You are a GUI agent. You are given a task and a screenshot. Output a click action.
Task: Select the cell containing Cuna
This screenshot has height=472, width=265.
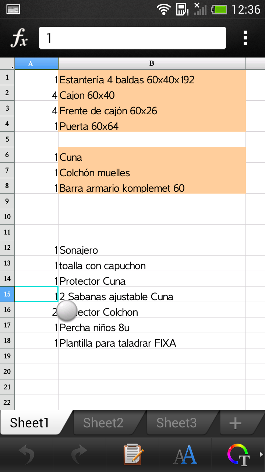(152, 157)
